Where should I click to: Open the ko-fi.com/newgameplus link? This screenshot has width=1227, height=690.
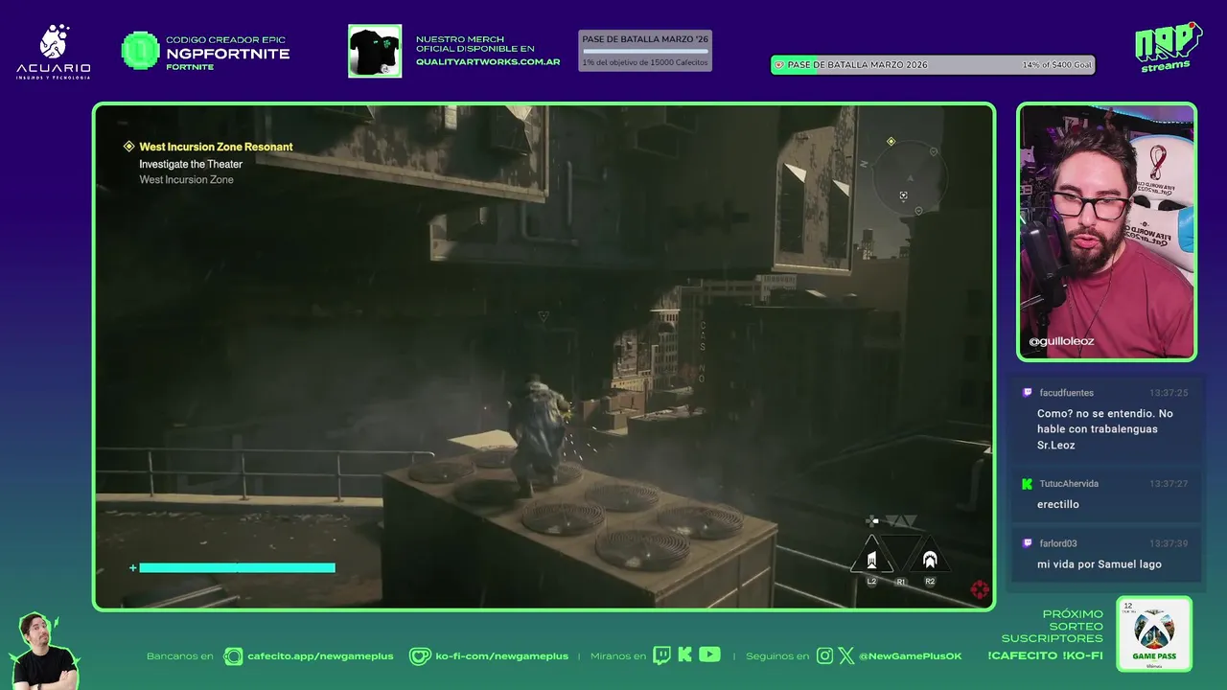(x=501, y=655)
